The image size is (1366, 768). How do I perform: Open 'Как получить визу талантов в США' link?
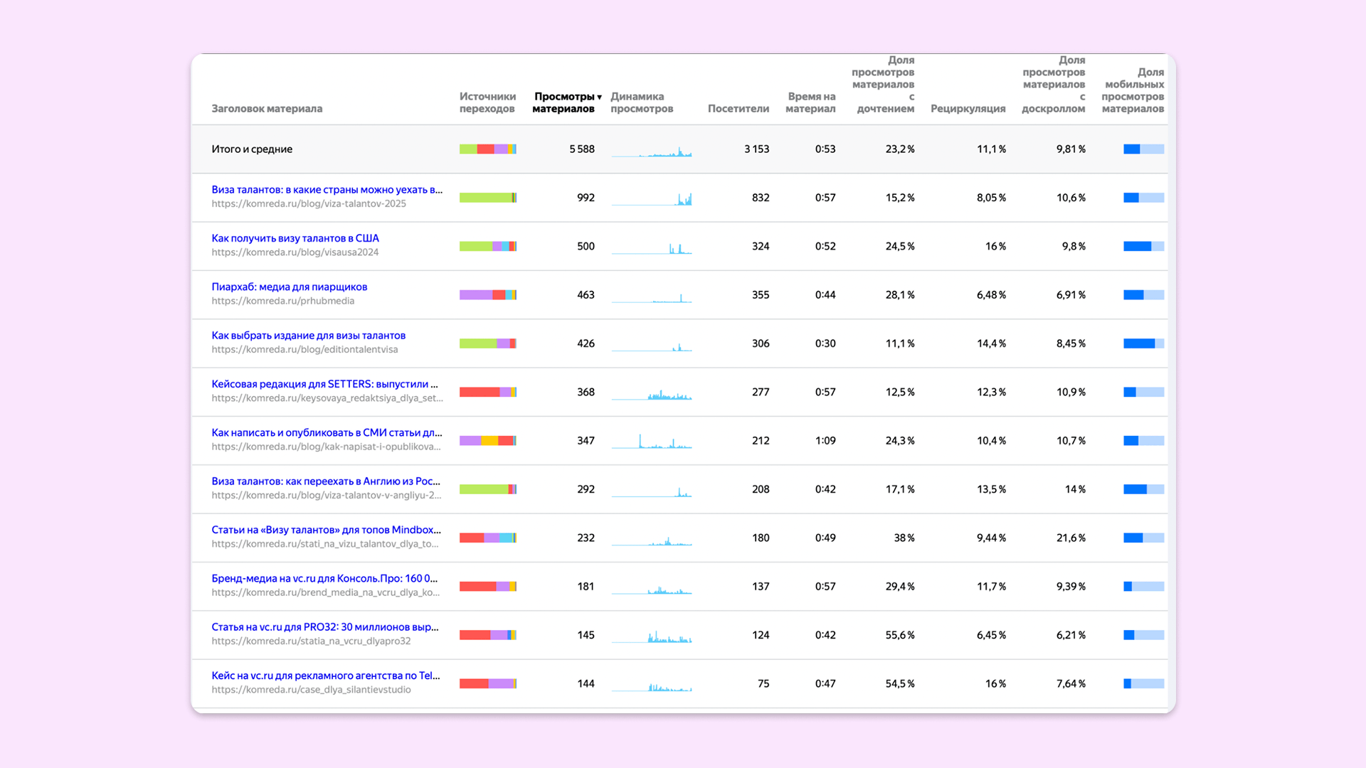[x=295, y=238]
